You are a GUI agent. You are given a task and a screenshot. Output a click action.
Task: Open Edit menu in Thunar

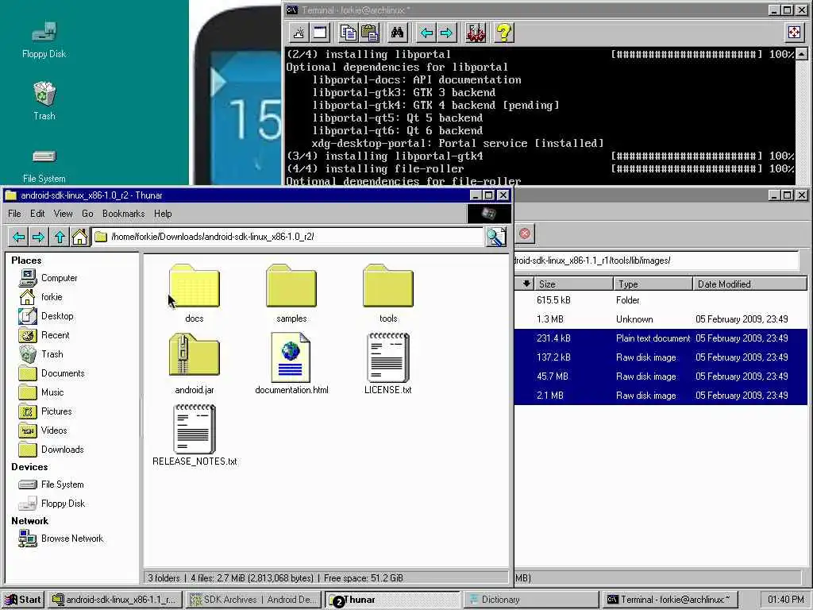pos(37,214)
